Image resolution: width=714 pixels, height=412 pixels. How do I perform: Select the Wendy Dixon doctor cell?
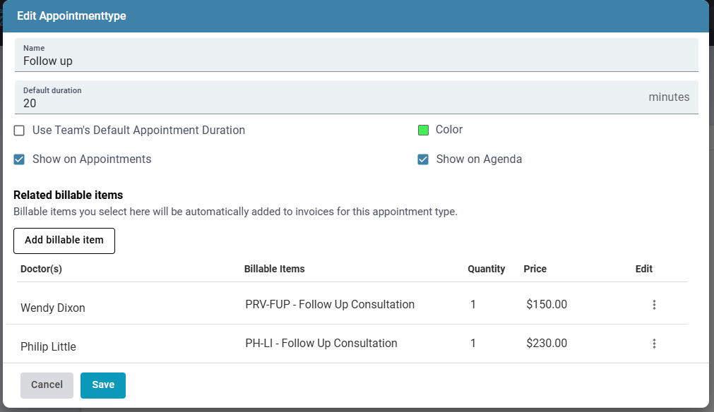click(52, 308)
